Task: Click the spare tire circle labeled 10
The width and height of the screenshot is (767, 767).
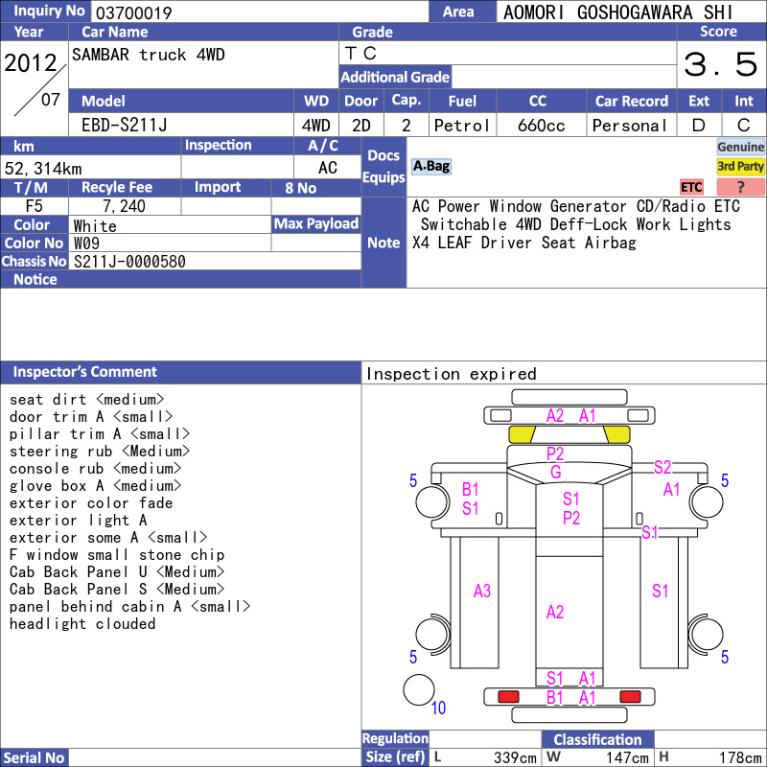Action: 419,689
